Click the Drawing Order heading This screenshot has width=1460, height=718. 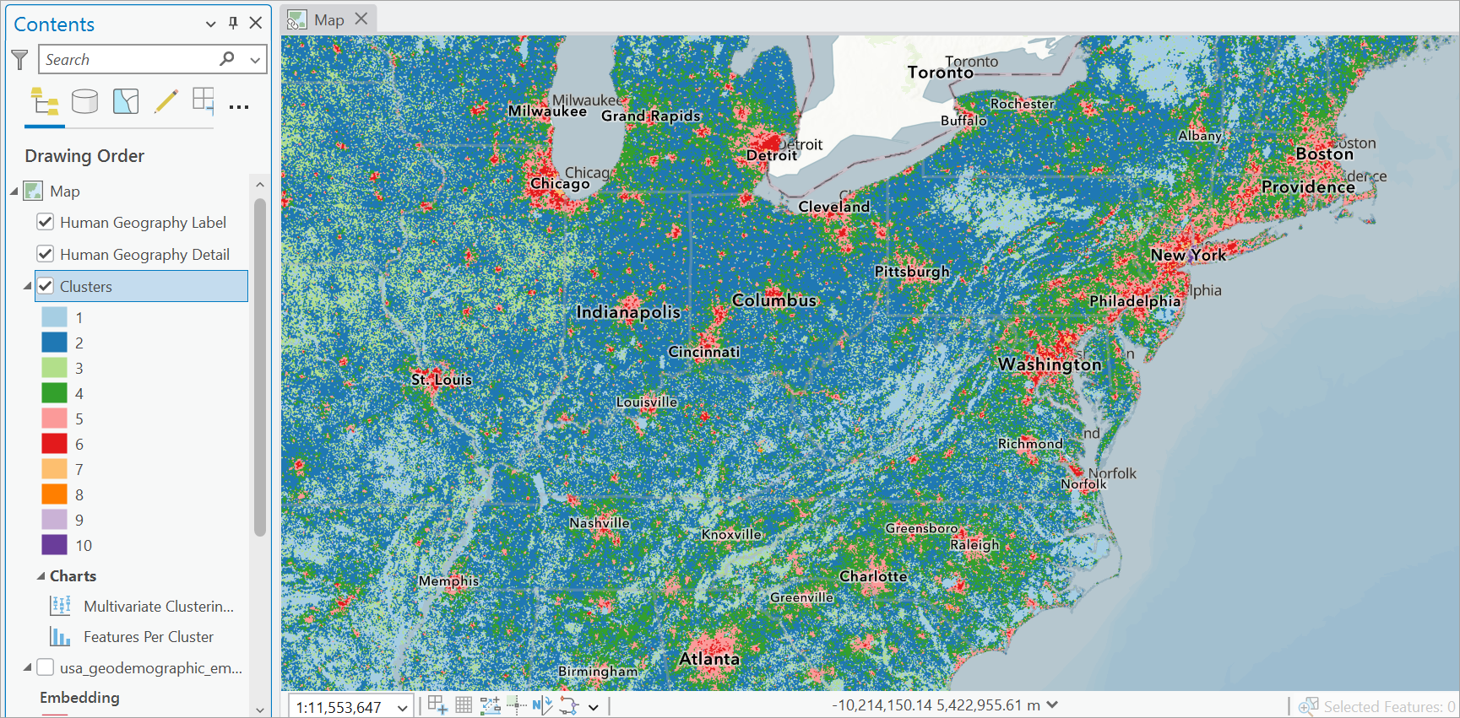(x=84, y=156)
